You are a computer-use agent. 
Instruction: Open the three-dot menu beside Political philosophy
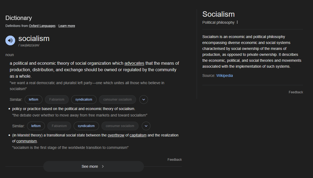(237, 22)
